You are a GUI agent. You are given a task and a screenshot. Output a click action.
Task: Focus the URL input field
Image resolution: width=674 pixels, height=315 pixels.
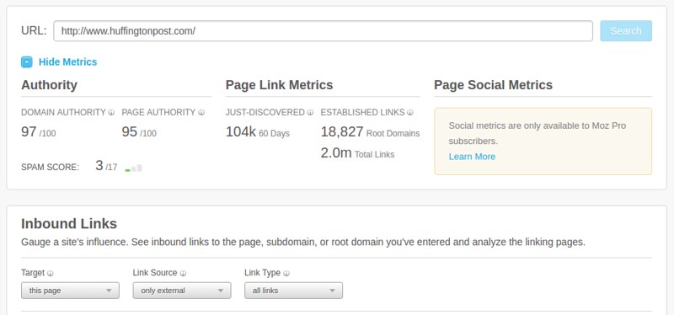[324, 31]
